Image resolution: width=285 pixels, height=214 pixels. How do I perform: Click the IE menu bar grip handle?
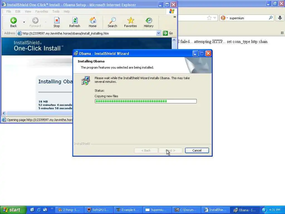pyautogui.click(x=3, y=11)
